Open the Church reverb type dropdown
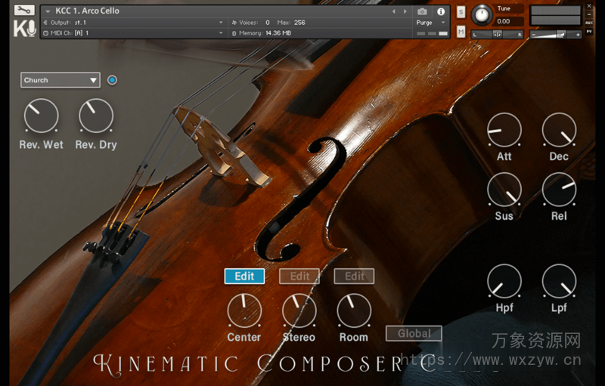 pos(60,80)
